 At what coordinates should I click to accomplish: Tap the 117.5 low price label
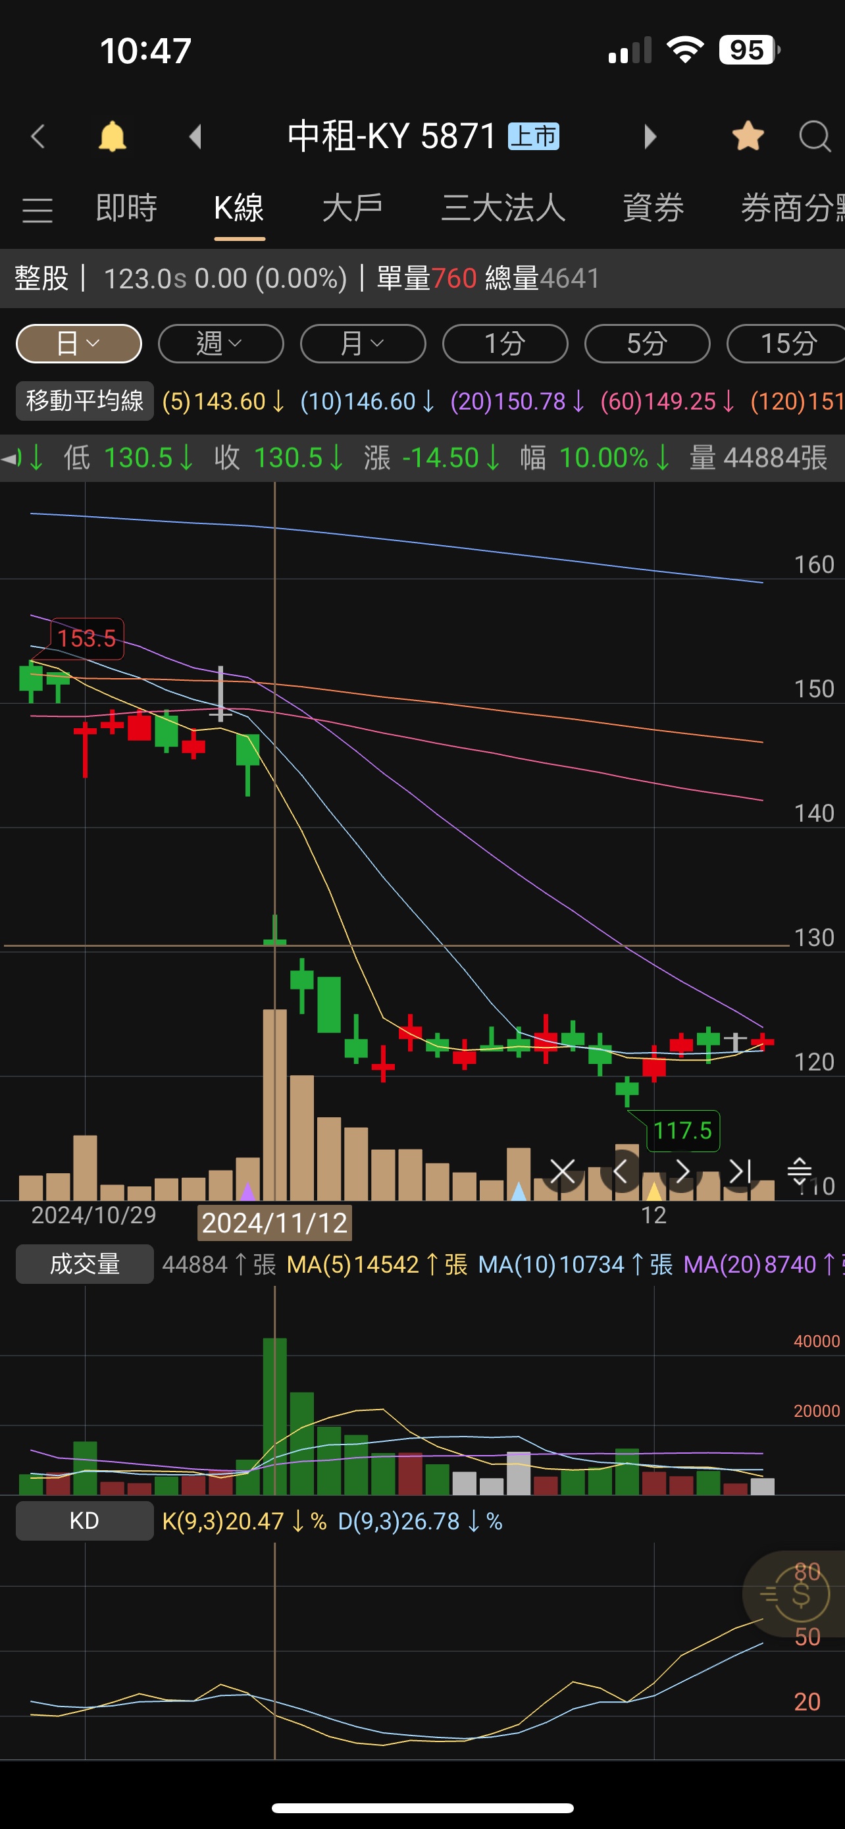pos(682,1130)
